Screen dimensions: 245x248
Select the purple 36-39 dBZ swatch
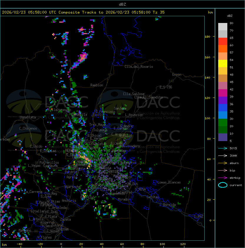pos(223,100)
